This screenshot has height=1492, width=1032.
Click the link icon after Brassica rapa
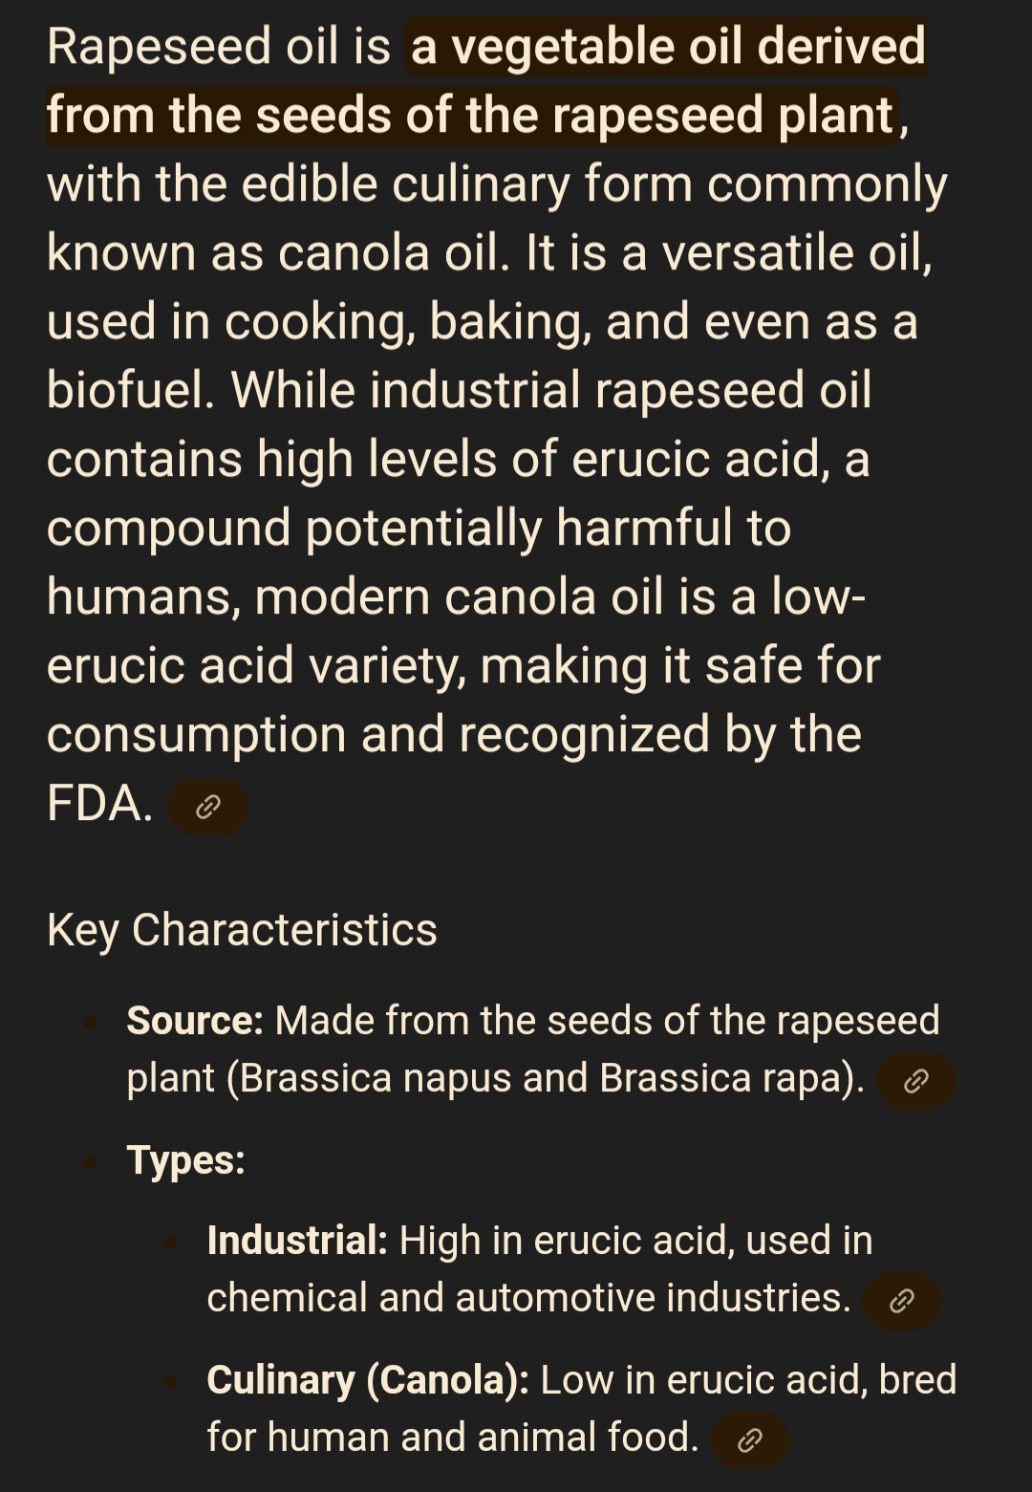[x=915, y=1081]
